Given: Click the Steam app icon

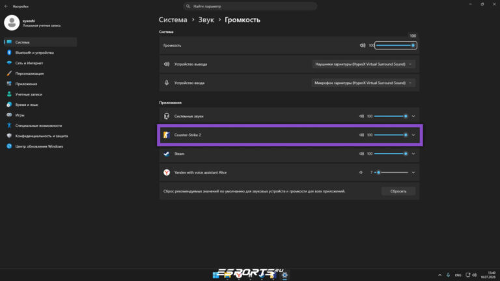Looking at the screenshot, I should (x=167, y=154).
